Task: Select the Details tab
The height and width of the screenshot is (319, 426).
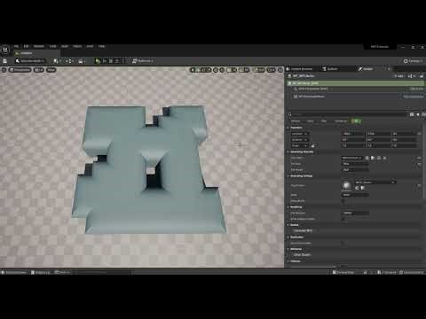Action: click(x=367, y=69)
